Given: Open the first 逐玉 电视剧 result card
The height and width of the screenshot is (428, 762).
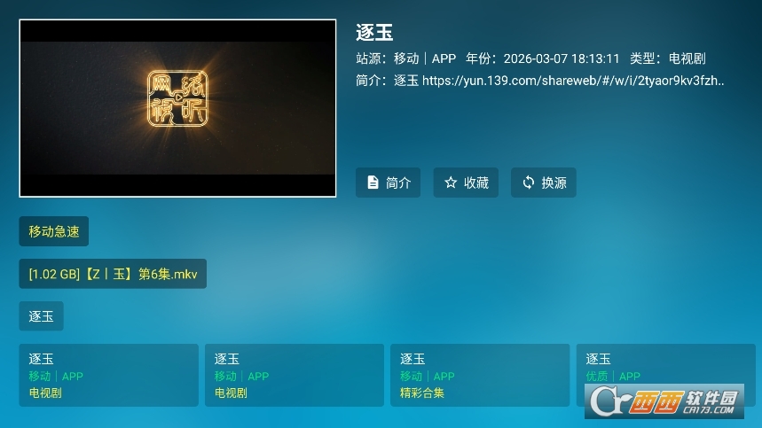Looking at the screenshot, I should 108,375.
